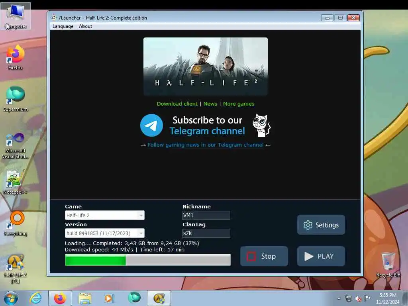Select the Computer desktop icon
Image resolution: width=408 pixels, height=306 pixels.
pyautogui.click(x=16, y=16)
